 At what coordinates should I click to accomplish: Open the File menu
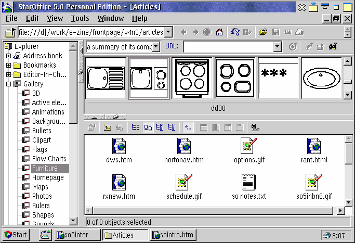pyautogui.click(x=11, y=18)
